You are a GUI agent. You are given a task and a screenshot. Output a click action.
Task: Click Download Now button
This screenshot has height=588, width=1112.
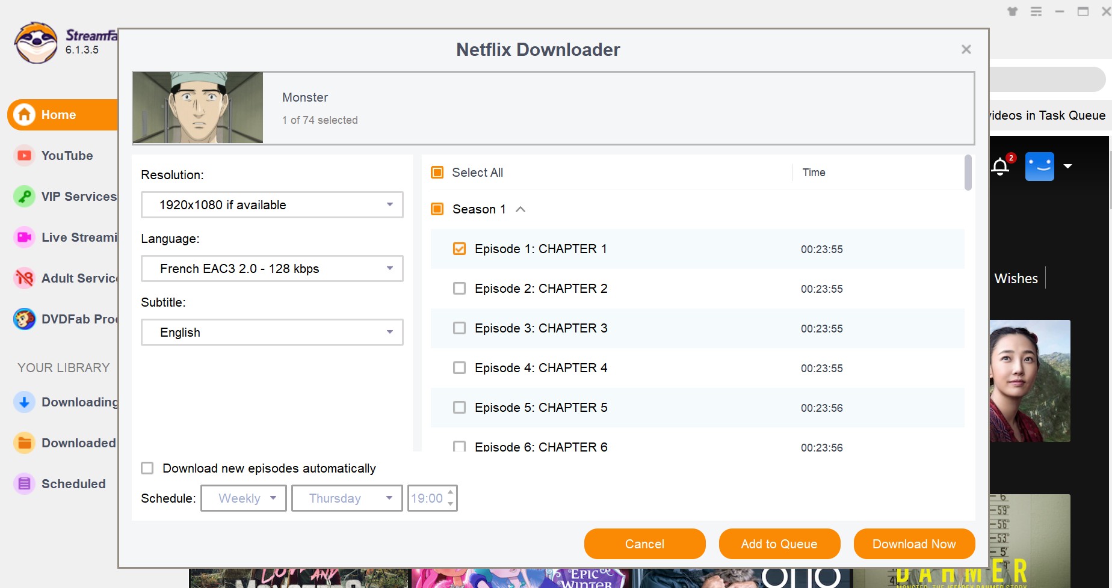click(914, 544)
